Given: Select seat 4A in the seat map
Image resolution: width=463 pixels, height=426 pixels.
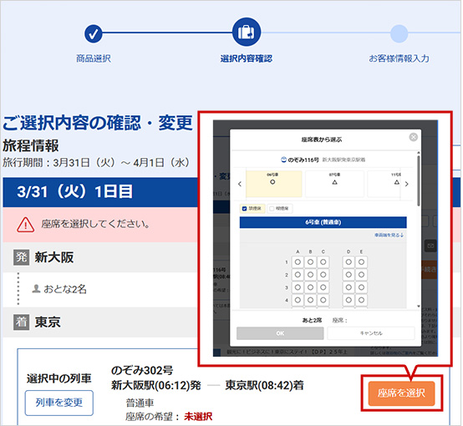Looking at the screenshot, I should click(298, 300).
